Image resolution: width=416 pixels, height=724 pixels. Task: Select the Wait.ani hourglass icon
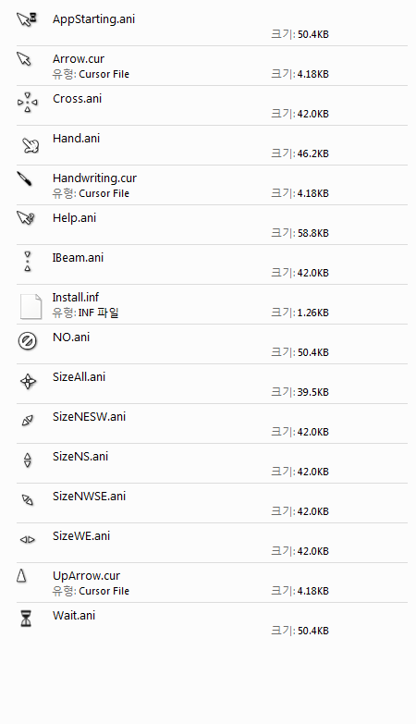point(26,619)
